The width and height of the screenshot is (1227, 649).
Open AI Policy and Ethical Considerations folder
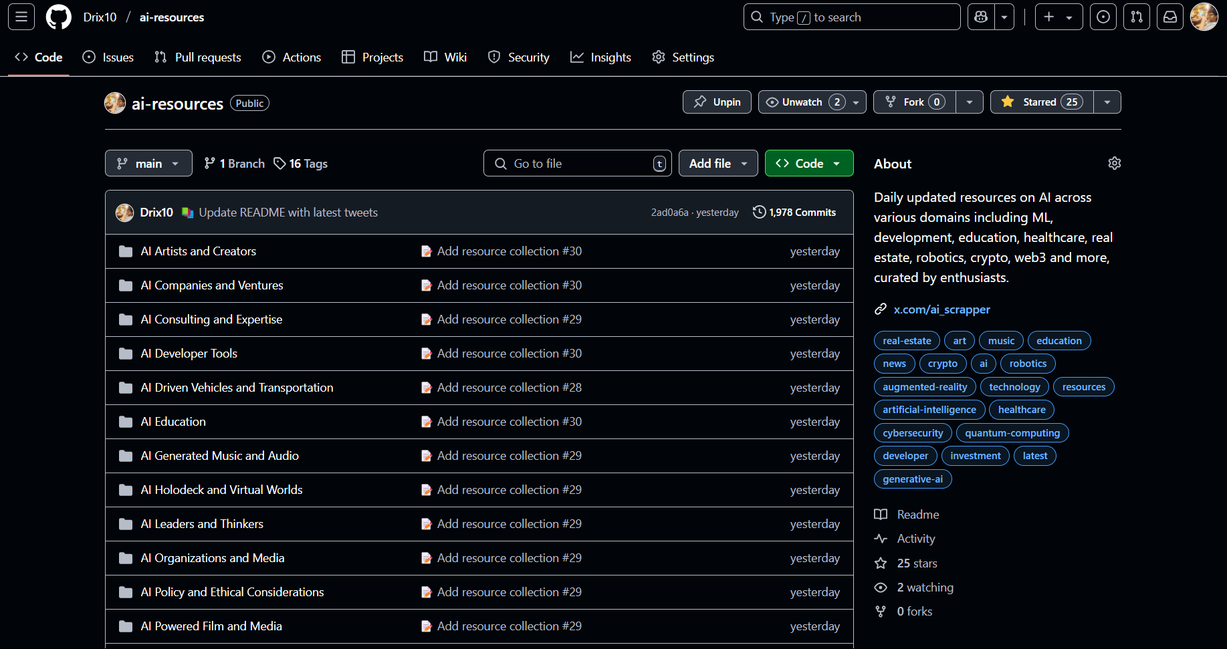[x=232, y=592]
